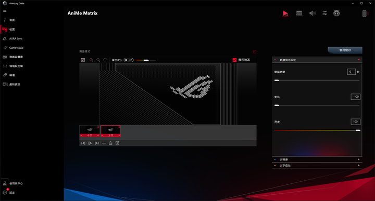Click the save icon next to trash
The width and height of the screenshot is (375, 201).
[x=117, y=143]
